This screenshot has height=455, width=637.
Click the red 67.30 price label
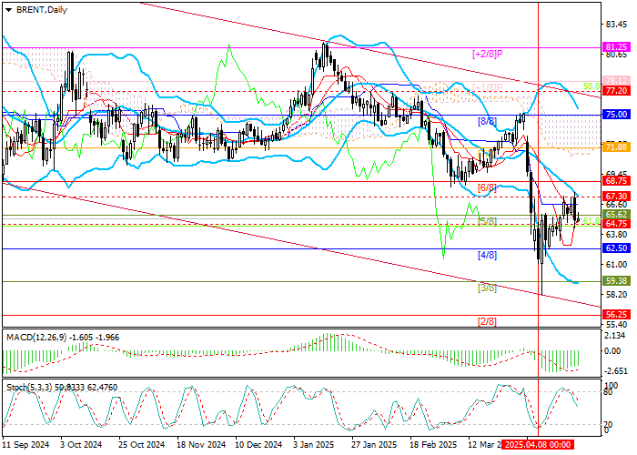click(x=616, y=196)
